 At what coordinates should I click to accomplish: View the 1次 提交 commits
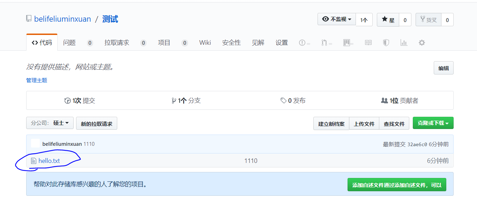tap(80, 101)
